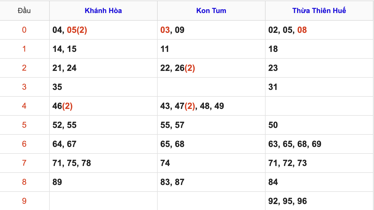This screenshot has height=210, width=374.
Task: Click number 89 in Khánh Hòa column
Action: (x=57, y=182)
